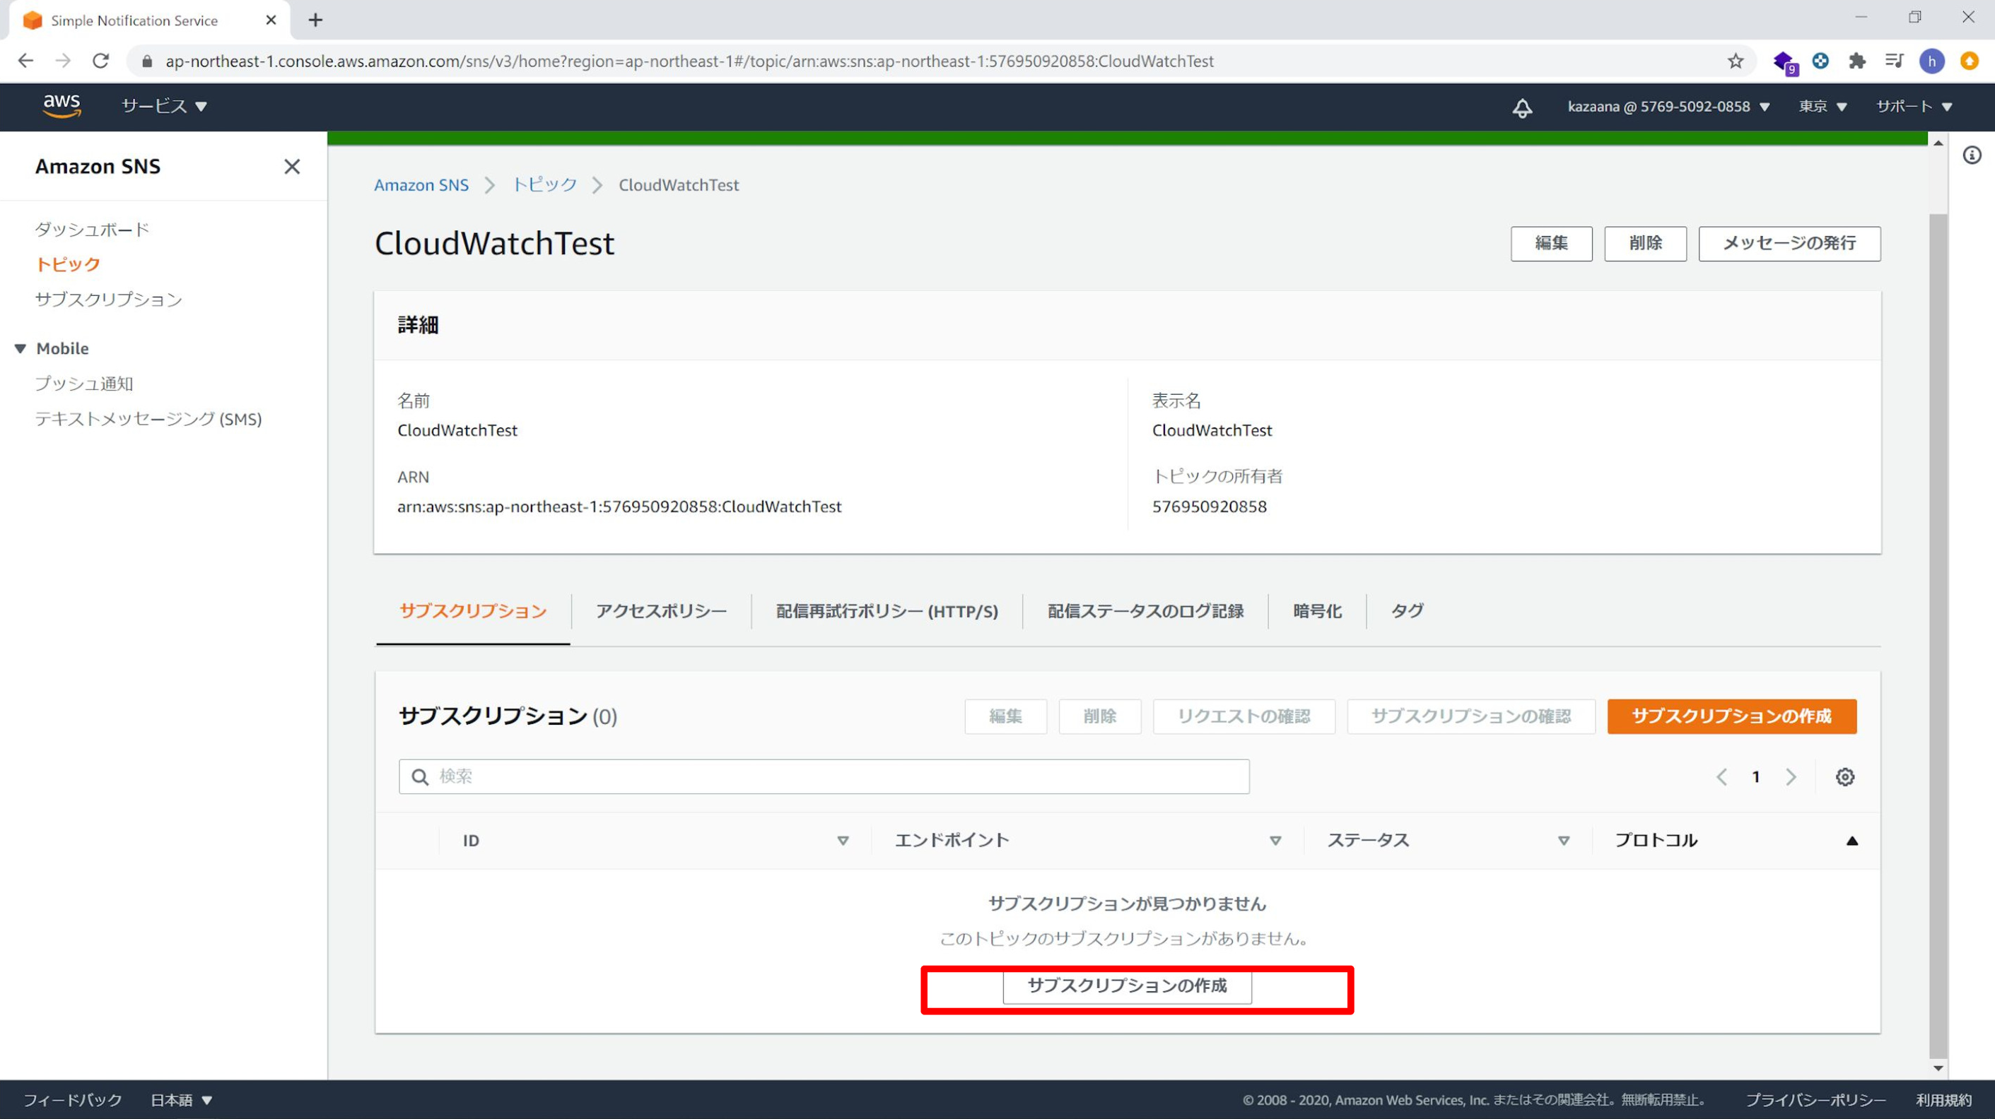Close the Simple Notification Service tab

click(x=271, y=20)
